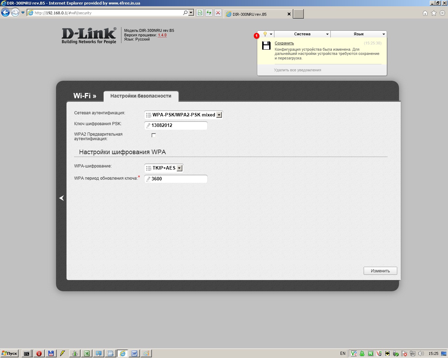
Task: Click the Изменить button
Action: (380, 271)
